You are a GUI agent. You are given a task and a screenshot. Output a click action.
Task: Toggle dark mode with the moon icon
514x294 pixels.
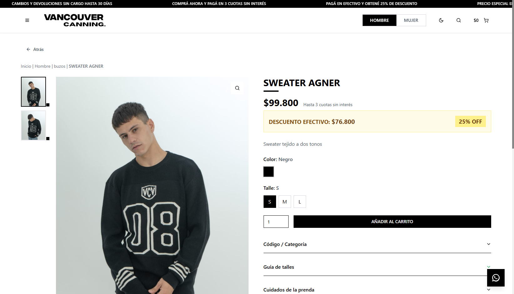point(441,20)
